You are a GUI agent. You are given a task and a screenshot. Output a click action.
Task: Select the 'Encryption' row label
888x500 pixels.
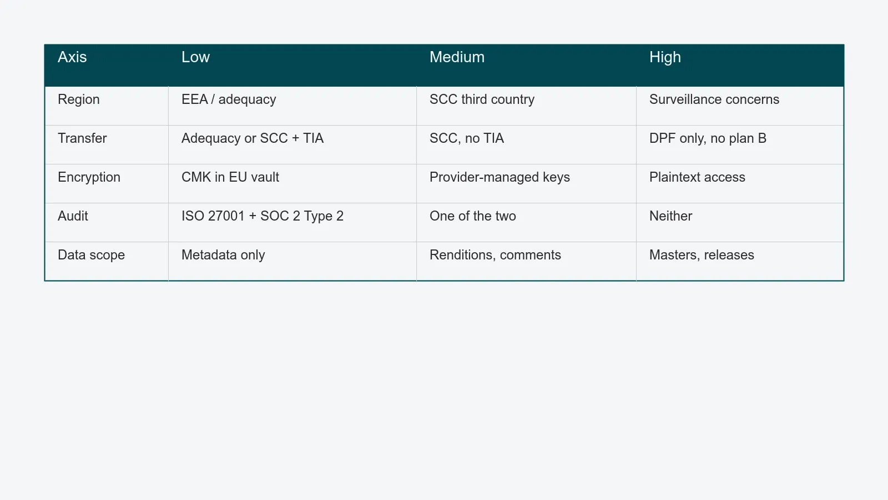click(x=107, y=183)
